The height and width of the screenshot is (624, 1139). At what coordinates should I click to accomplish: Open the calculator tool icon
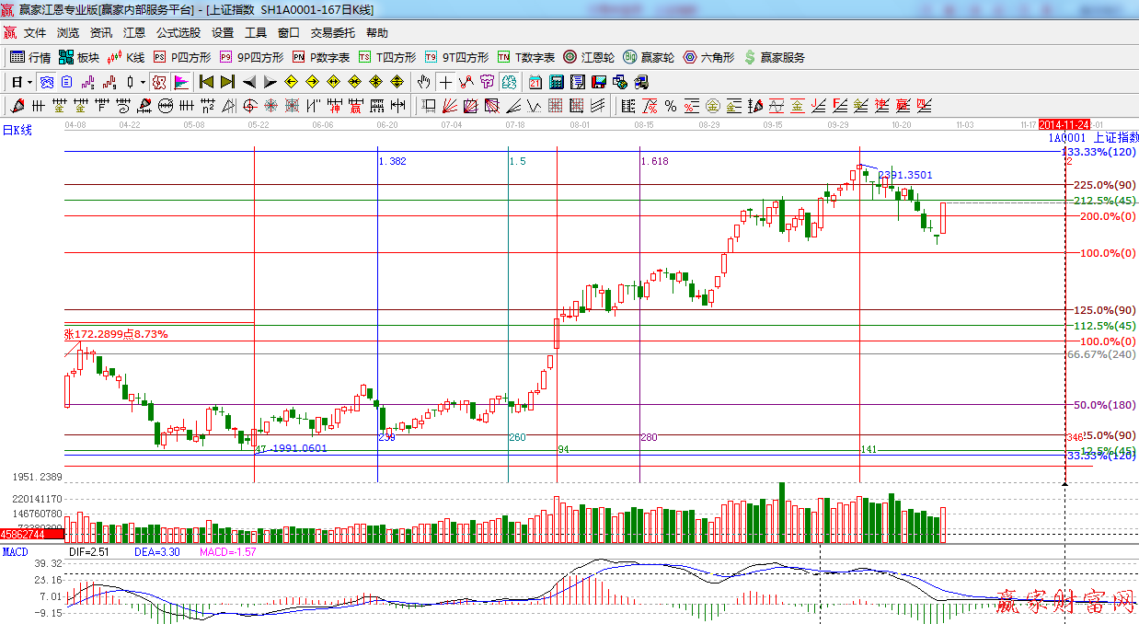556,82
